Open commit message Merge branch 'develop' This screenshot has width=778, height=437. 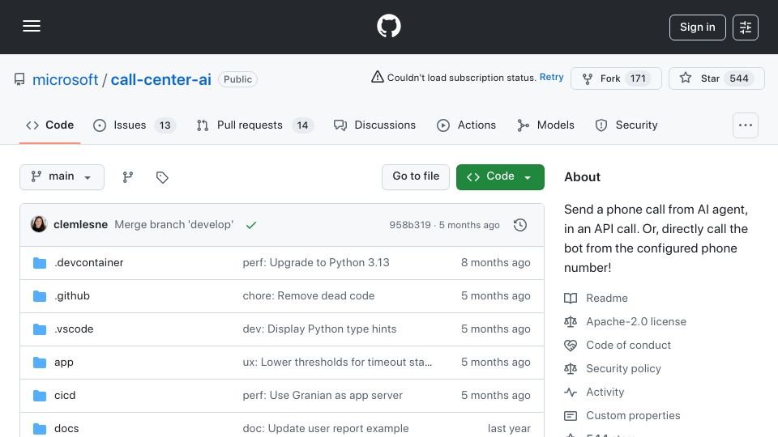[x=173, y=224]
